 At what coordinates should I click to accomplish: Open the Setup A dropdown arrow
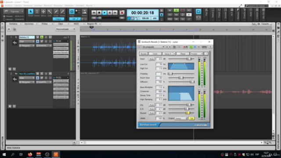coord(174,54)
